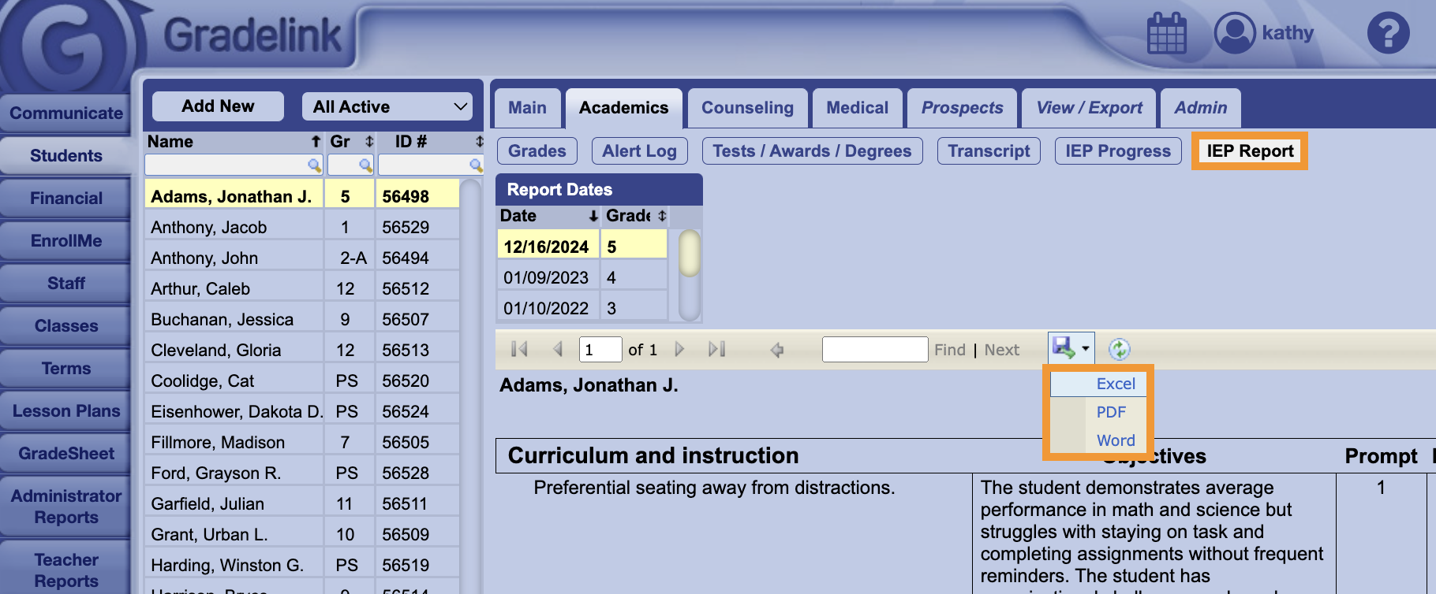This screenshot has height=594, width=1436.
Task: Sort student list by Gr arrows
Action: click(x=368, y=142)
